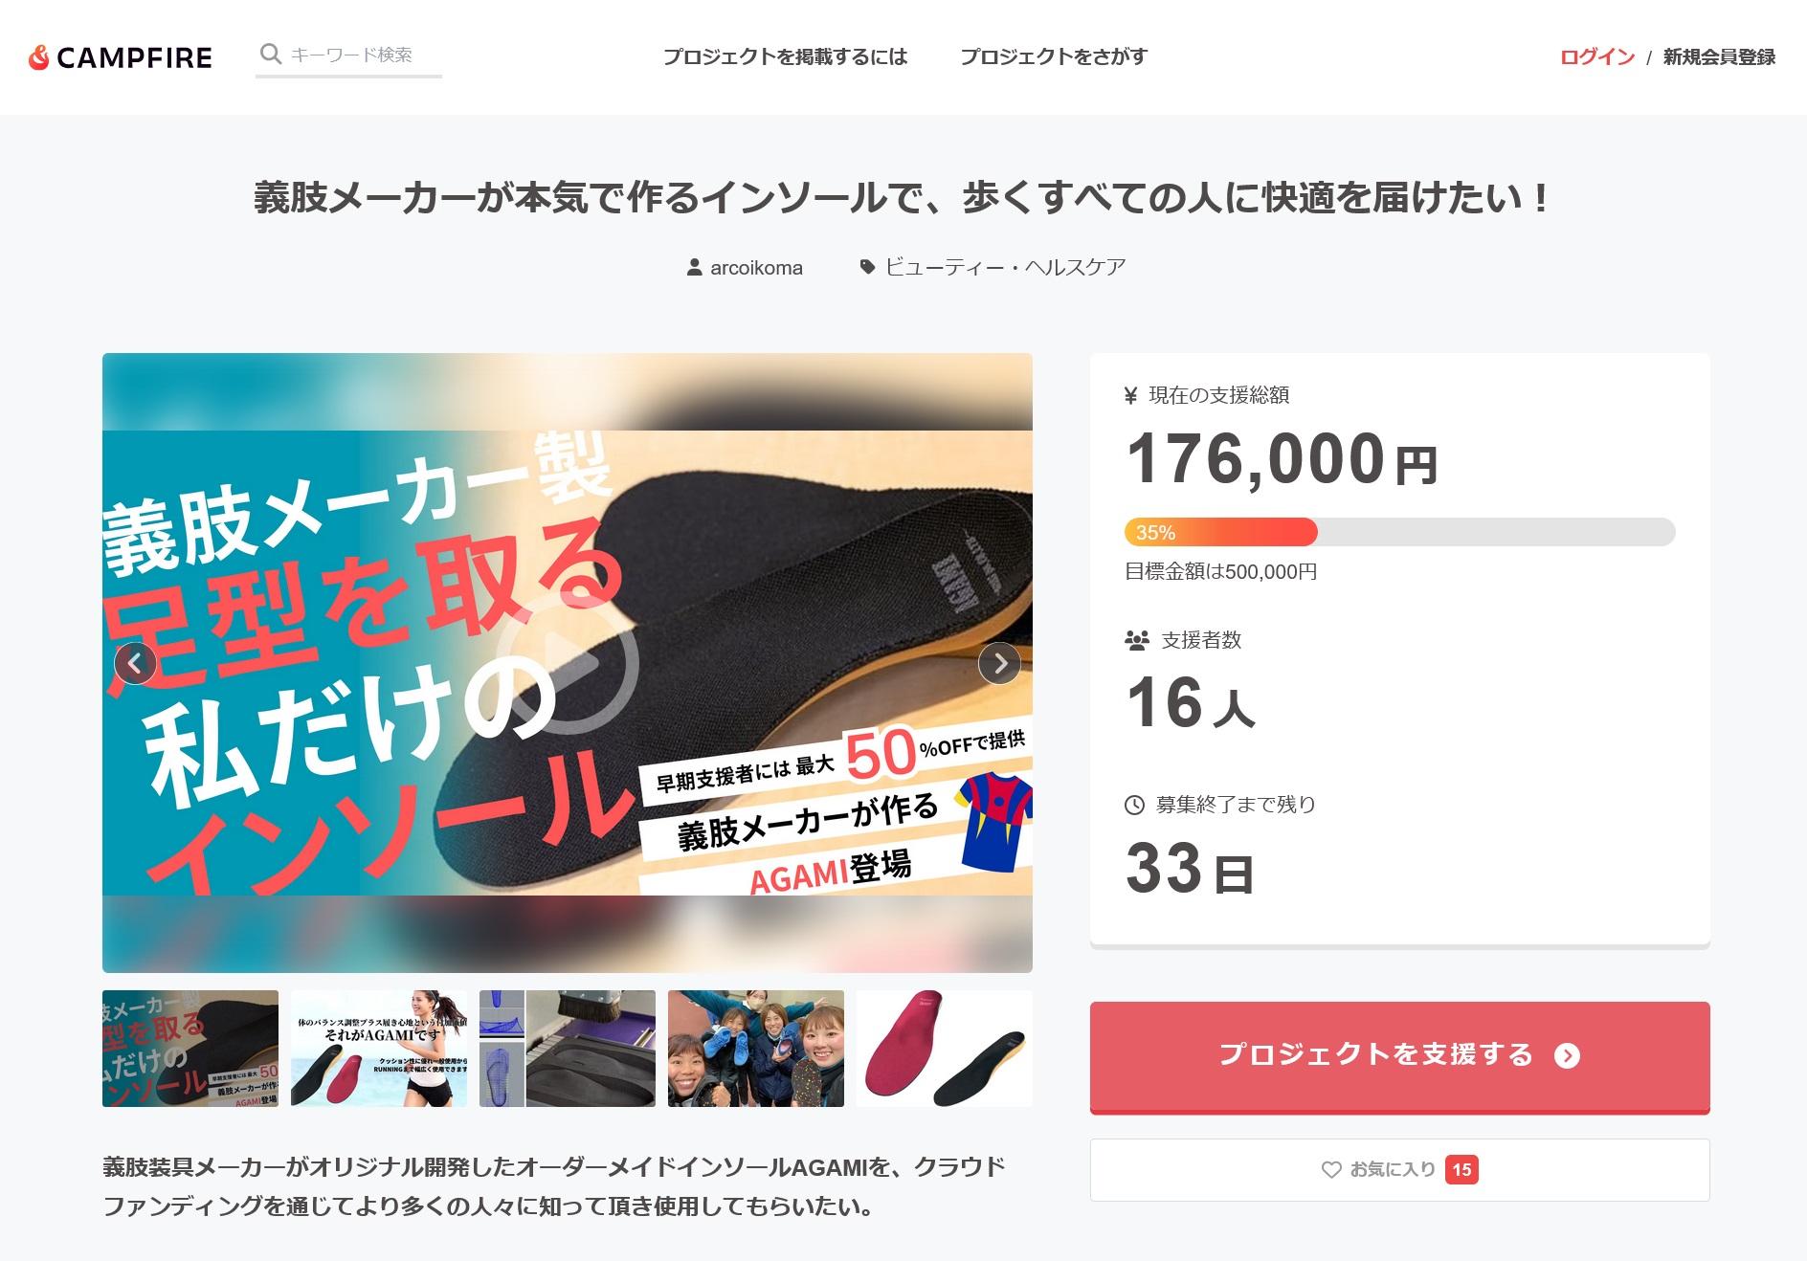The height and width of the screenshot is (1261, 1807).
Task: Click the arrow icon on support button
Action: click(x=1567, y=1055)
